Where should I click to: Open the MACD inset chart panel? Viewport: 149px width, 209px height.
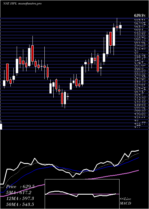point(82,194)
